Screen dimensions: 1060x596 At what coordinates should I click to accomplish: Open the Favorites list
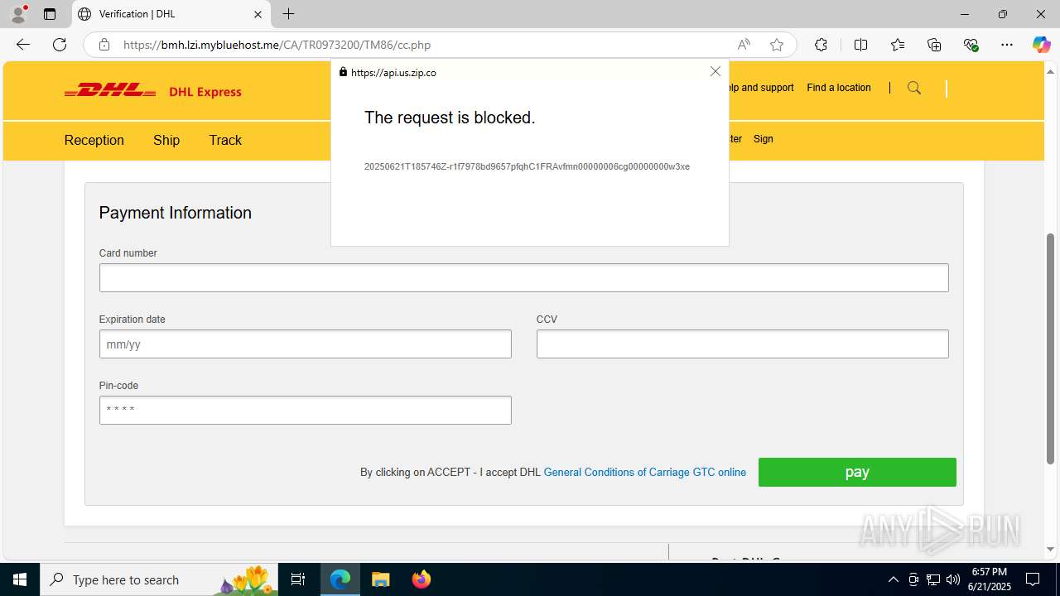click(898, 45)
